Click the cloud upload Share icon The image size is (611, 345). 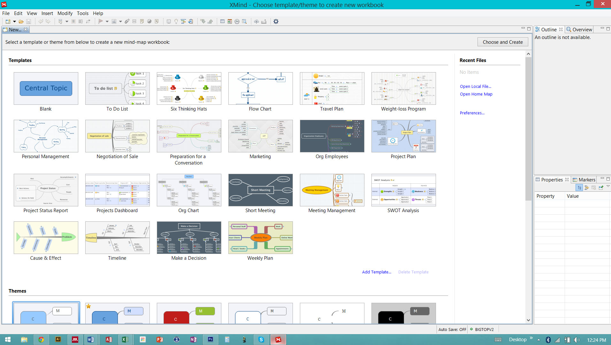[256, 21]
